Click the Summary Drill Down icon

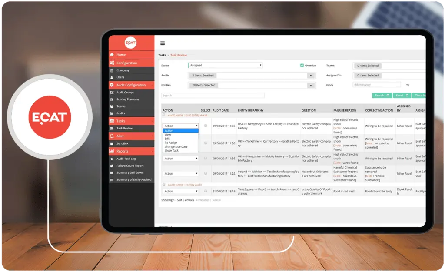pos(112,173)
